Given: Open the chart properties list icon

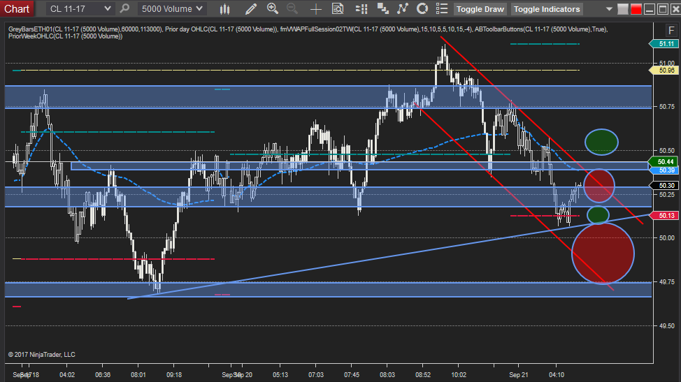Looking at the screenshot, I should [442, 8].
